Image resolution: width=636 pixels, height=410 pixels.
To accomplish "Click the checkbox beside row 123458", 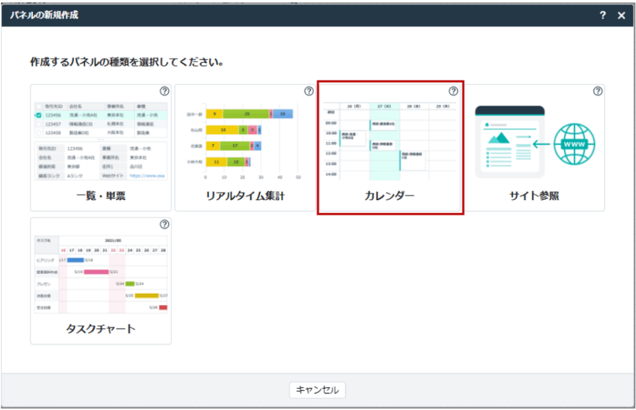I will click(39, 133).
